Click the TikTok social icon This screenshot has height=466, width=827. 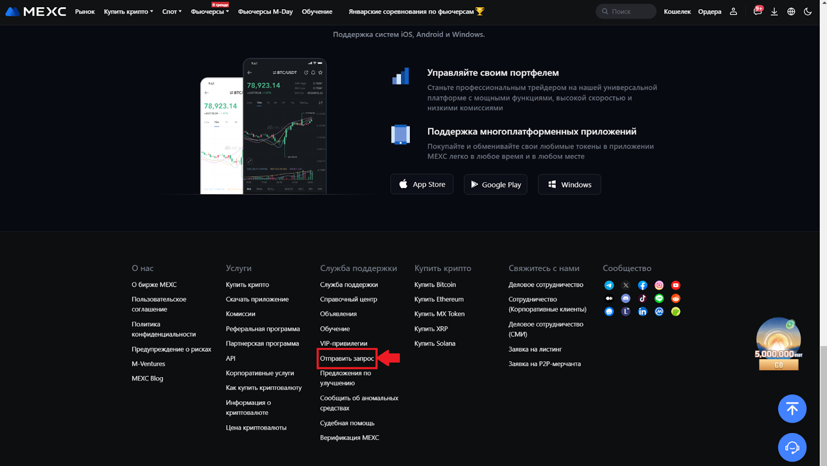[642, 299]
